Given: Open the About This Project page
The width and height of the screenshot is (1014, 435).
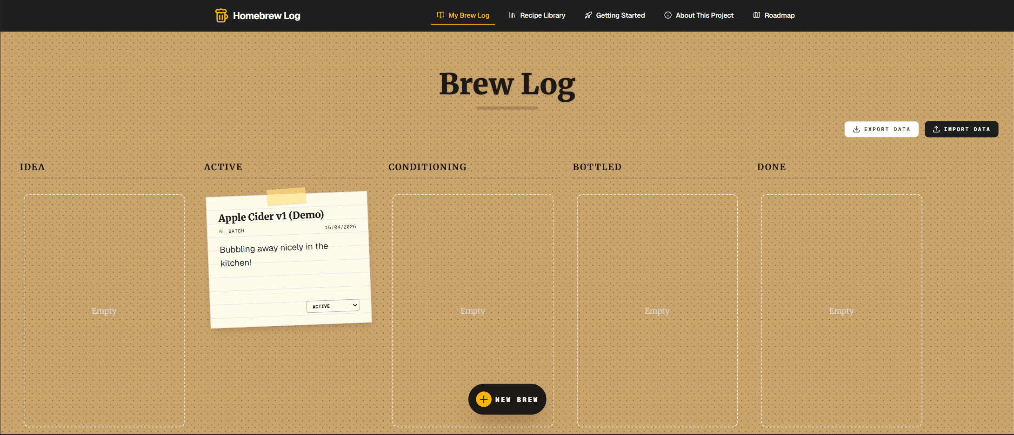Looking at the screenshot, I should [x=704, y=15].
